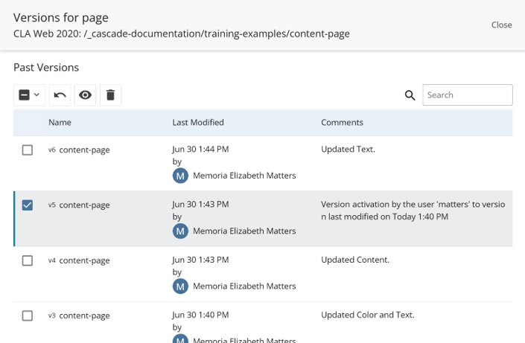Select the v4 content-page checkbox
525x343 pixels.
tap(28, 260)
